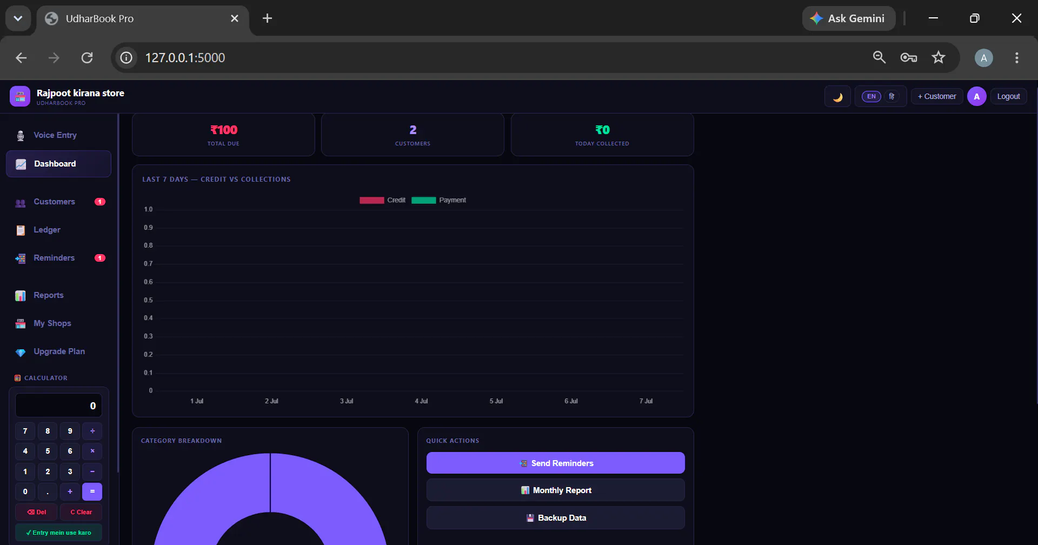
Task: Click the calculator Del button
Action: point(36,512)
